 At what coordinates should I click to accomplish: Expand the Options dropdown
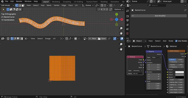pyautogui.click(x=119, y=10)
